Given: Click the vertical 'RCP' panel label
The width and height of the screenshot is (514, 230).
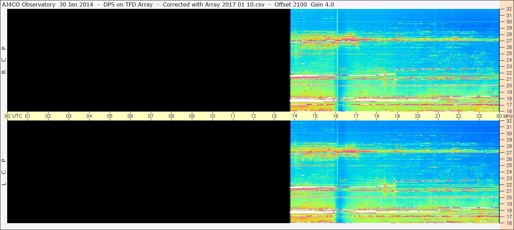Looking at the screenshot, I should 4,60.
